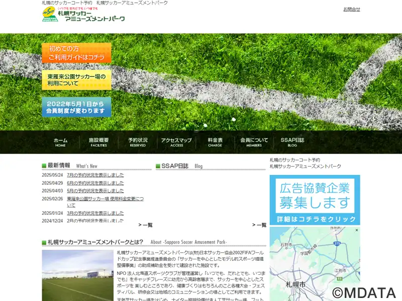Open news link 7月の予約状況を表示しました

(x=95, y=175)
